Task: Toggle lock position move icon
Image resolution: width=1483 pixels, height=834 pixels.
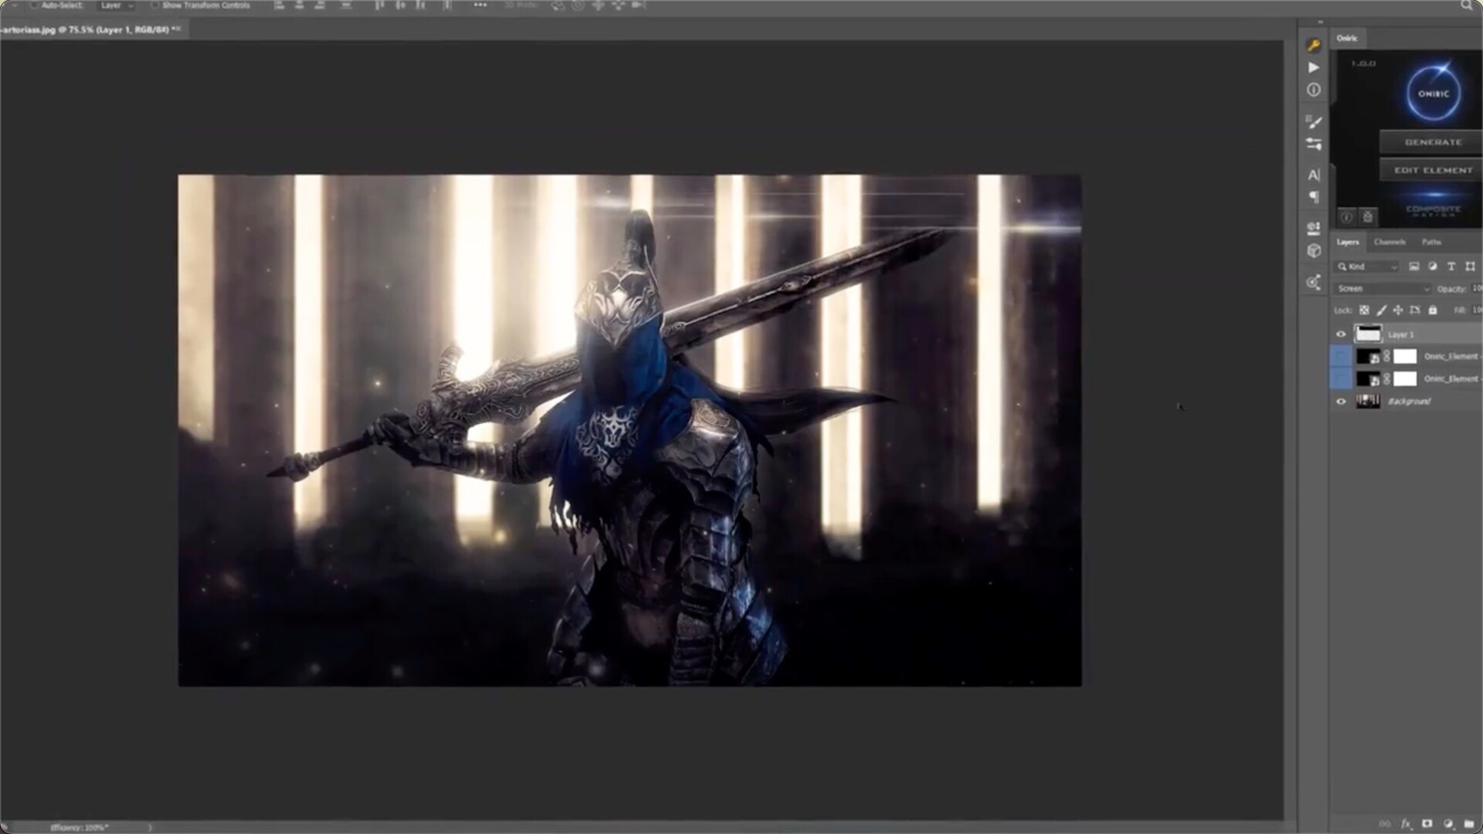Action: click(x=1398, y=310)
